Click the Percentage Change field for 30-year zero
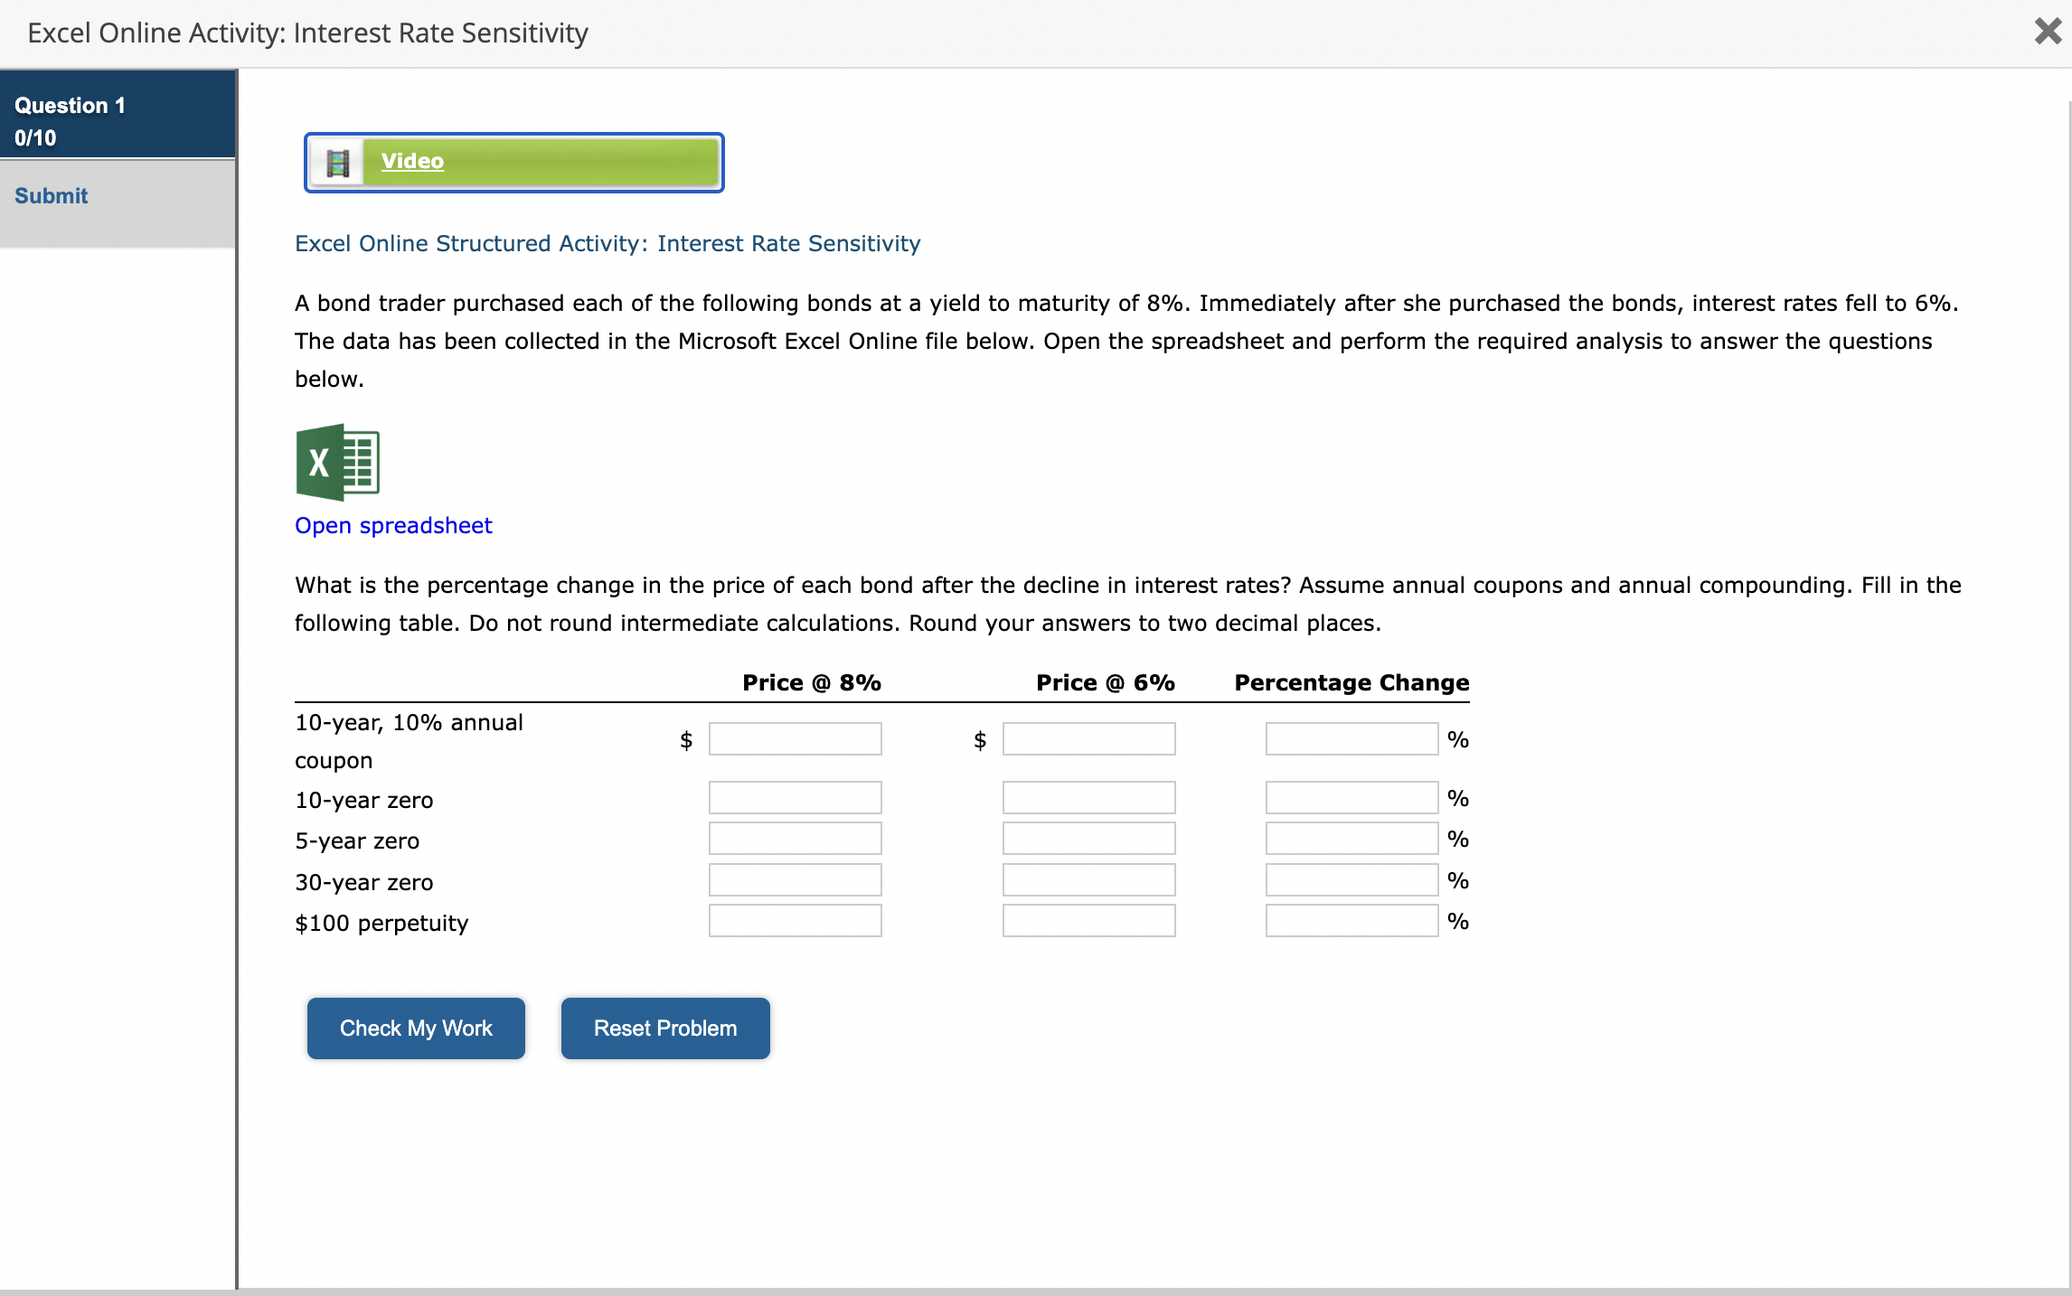This screenshot has height=1296, width=2072. 1351,879
